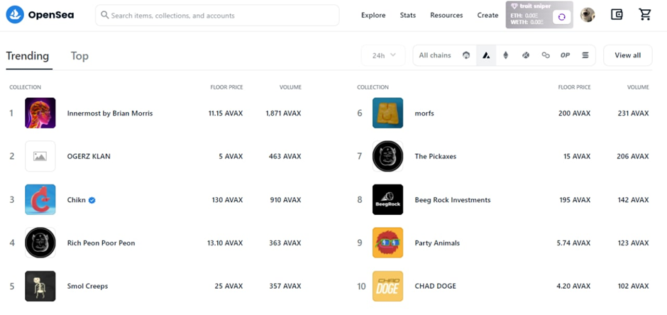Refresh the trait sniper balances

(561, 17)
